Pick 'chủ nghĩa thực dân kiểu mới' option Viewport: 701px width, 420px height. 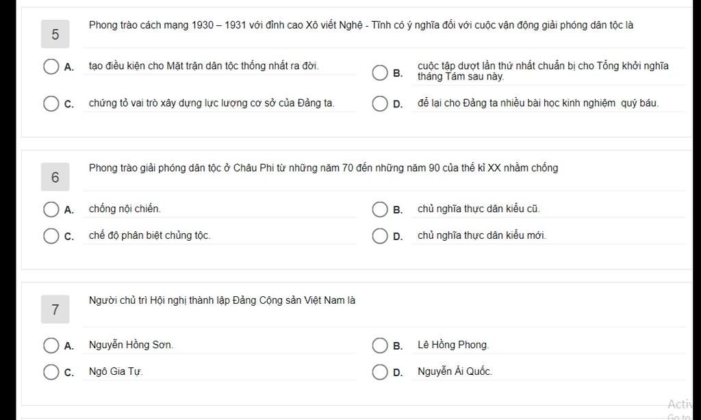pyautogui.click(x=380, y=236)
